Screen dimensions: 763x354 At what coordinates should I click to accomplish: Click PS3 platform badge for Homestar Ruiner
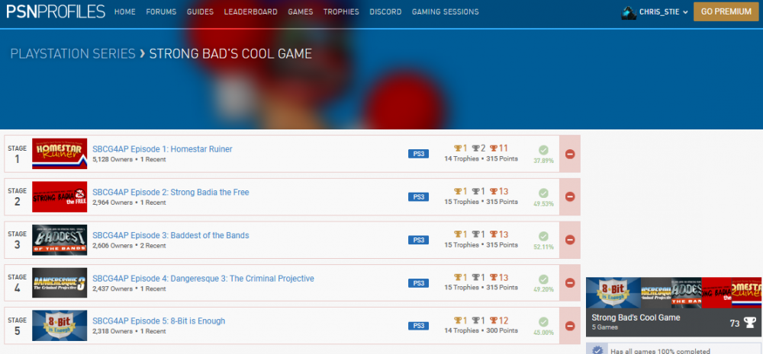[418, 154]
